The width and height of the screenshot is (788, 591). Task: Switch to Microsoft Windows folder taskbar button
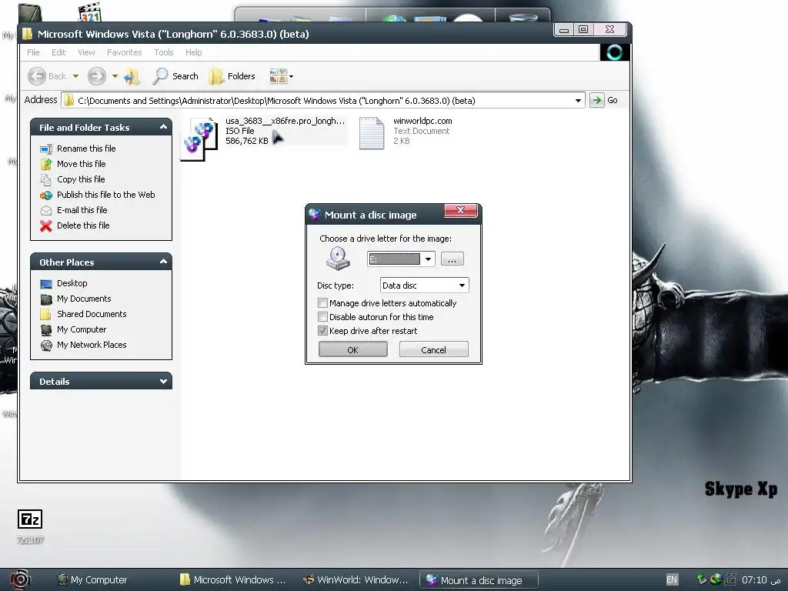coord(232,580)
